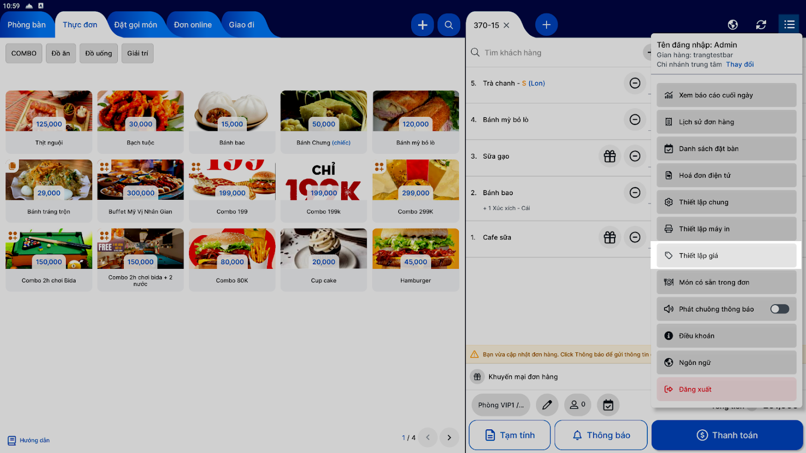
Task: Click Thay đổi branch link
Action: tap(740, 64)
